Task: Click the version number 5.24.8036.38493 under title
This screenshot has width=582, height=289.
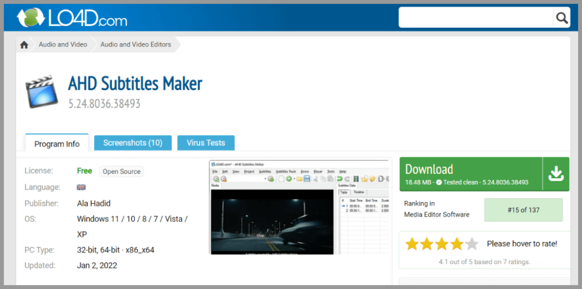Action: click(x=105, y=103)
